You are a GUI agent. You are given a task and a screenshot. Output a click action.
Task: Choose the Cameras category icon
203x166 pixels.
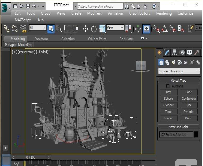180,62
